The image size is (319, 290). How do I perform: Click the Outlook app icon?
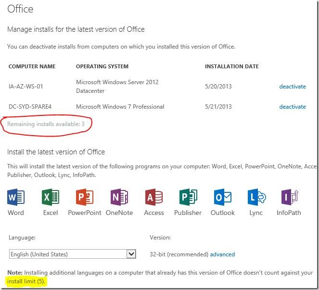[x=223, y=198]
